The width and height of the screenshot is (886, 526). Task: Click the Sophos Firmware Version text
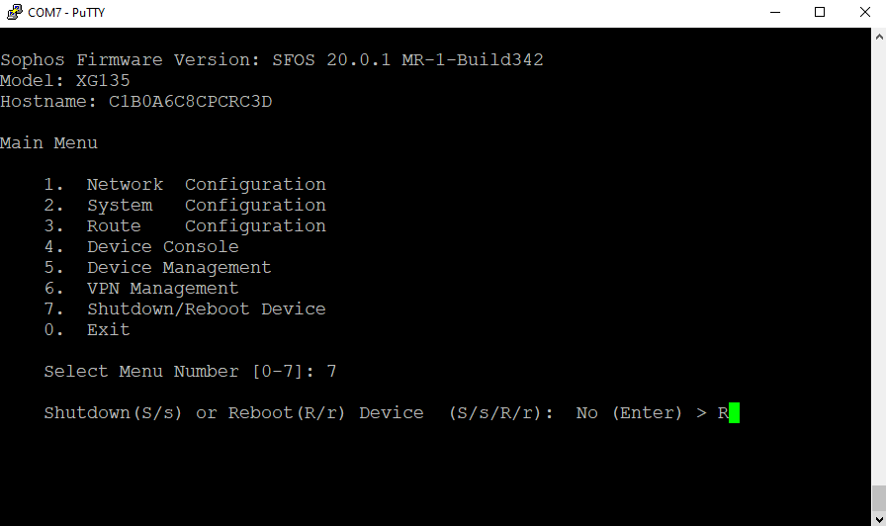tap(272, 60)
